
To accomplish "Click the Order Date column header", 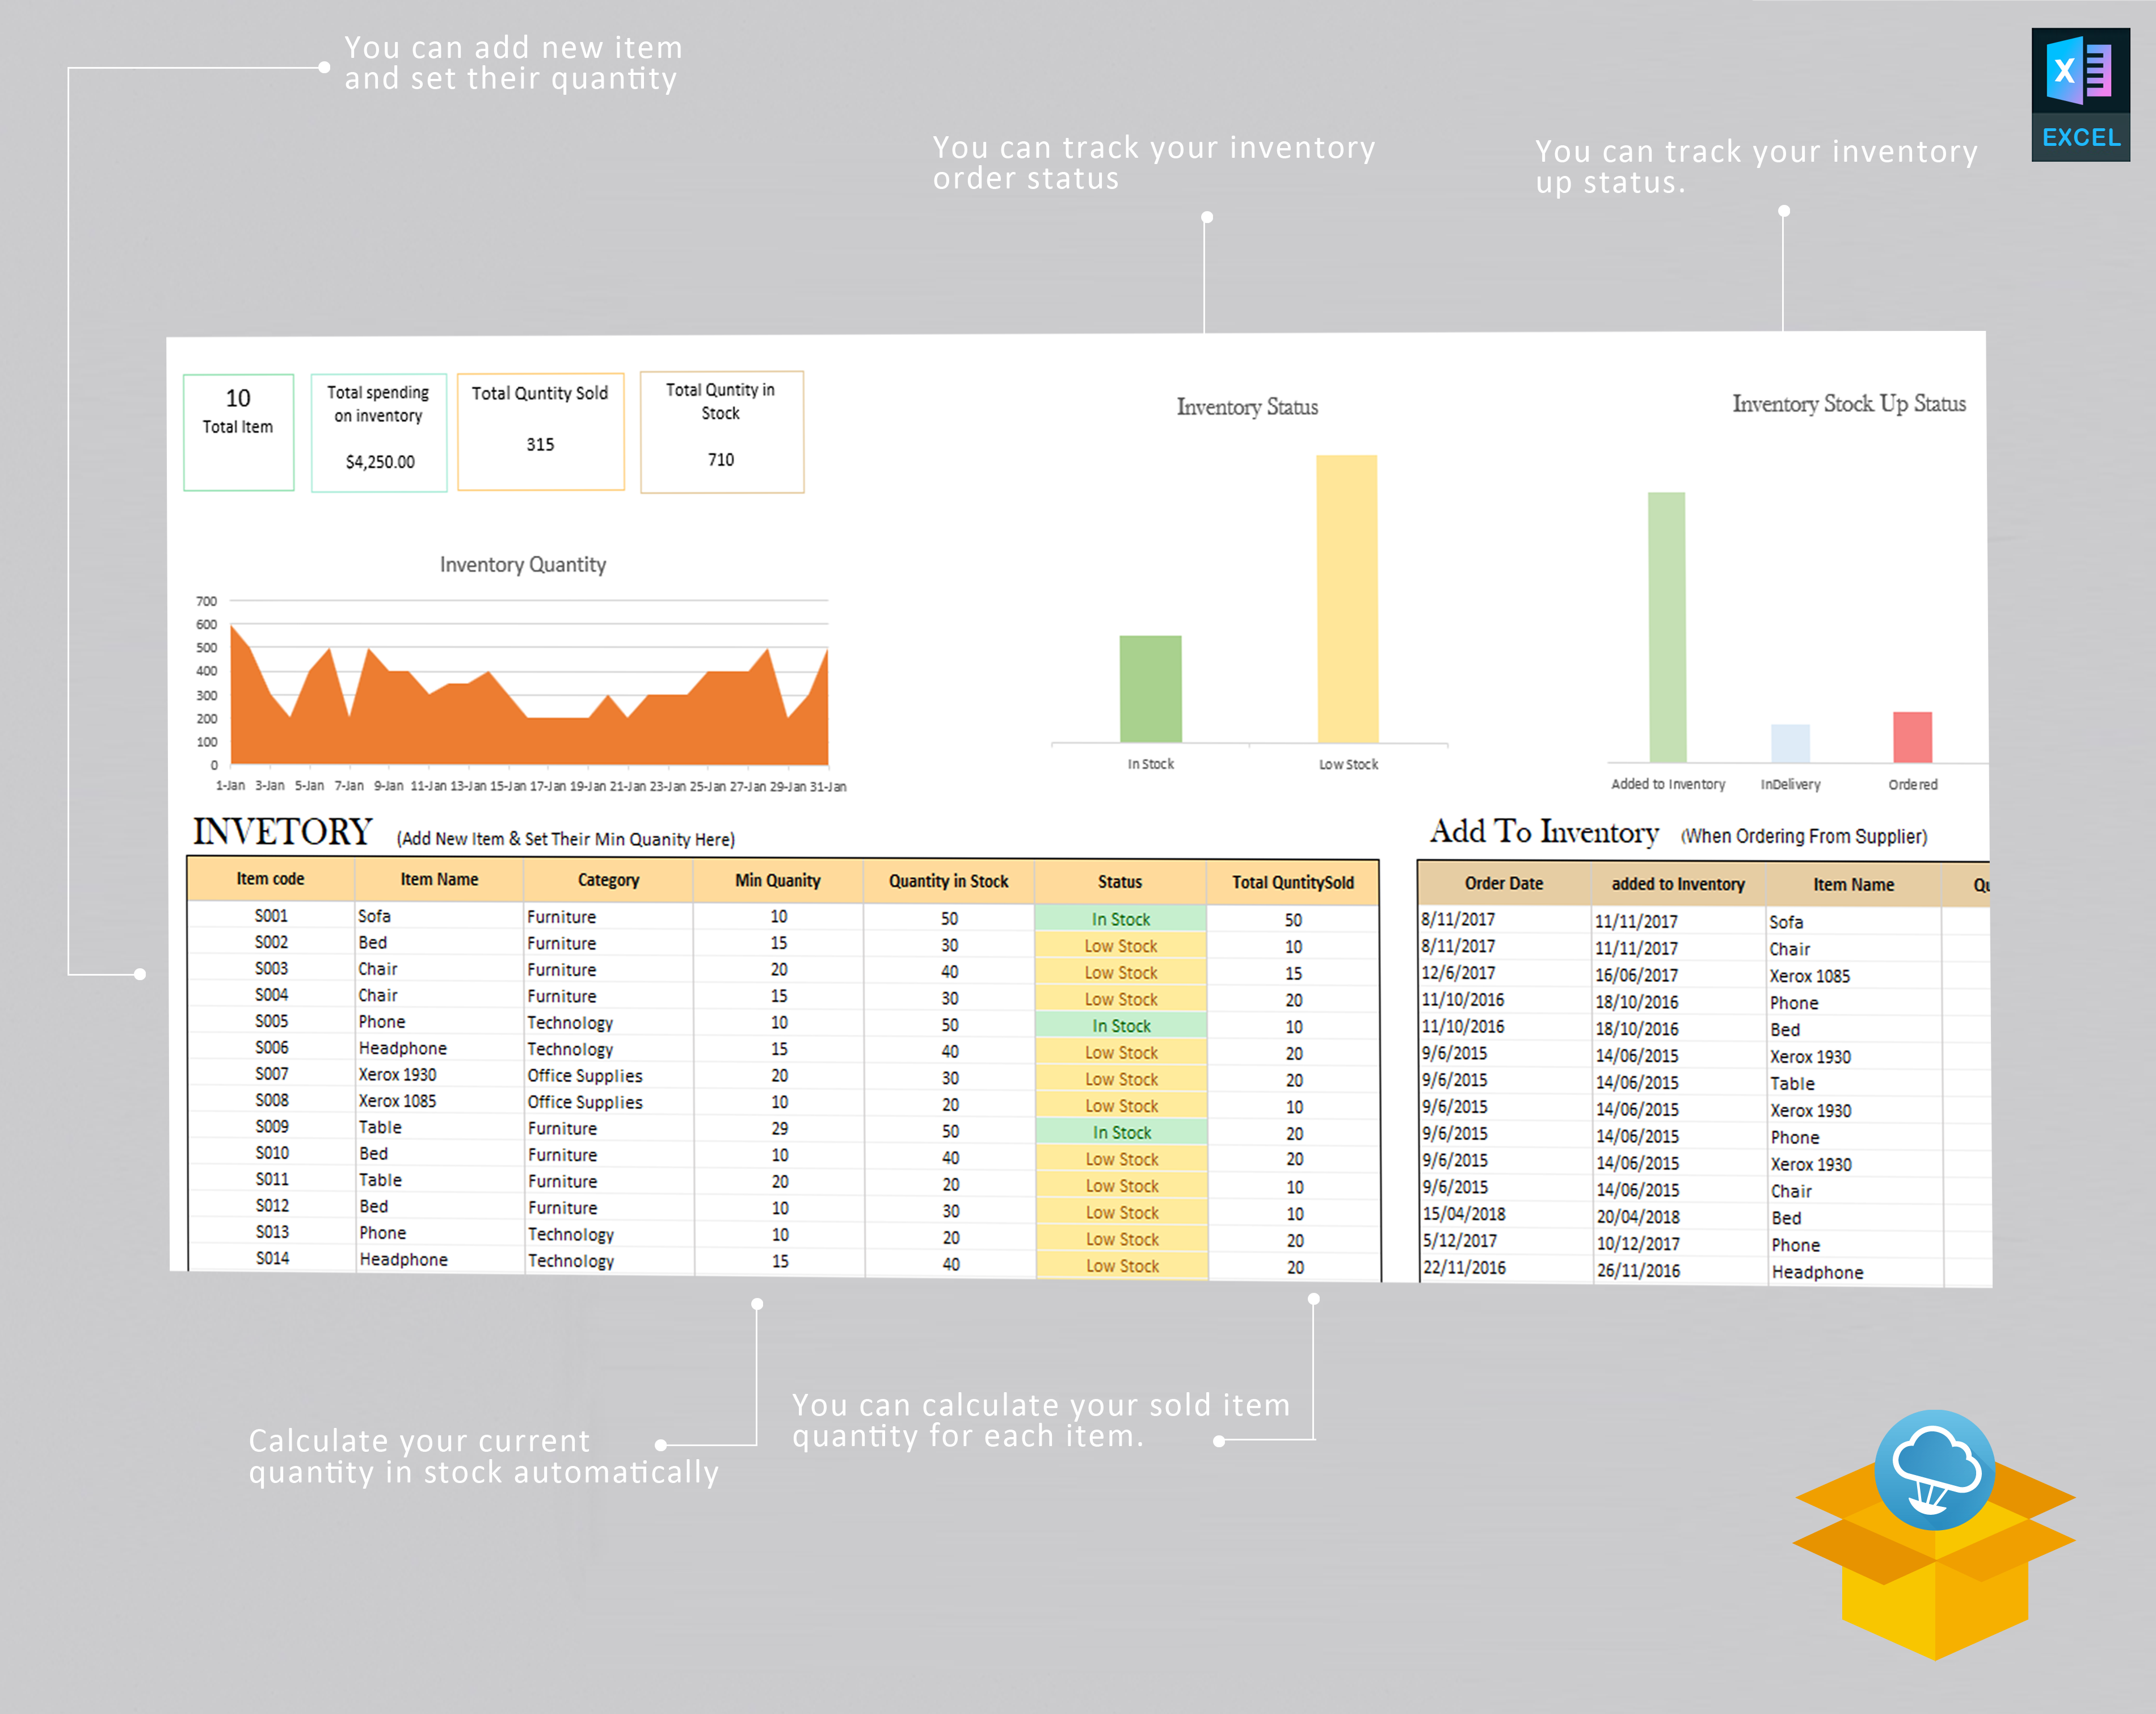I will click(1503, 884).
